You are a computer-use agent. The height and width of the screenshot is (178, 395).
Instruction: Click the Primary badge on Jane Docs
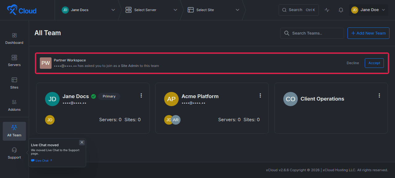(109, 96)
